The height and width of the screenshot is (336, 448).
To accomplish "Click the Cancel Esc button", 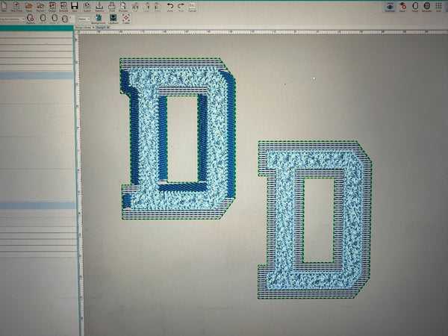I will pos(192,7).
